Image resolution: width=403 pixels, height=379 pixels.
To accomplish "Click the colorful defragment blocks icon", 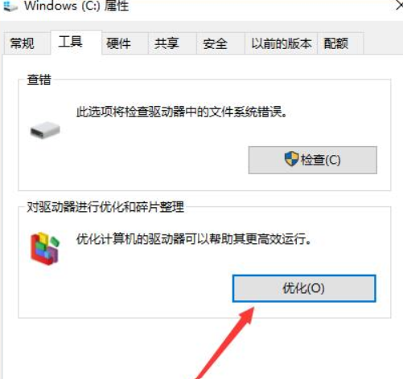I will click(45, 248).
